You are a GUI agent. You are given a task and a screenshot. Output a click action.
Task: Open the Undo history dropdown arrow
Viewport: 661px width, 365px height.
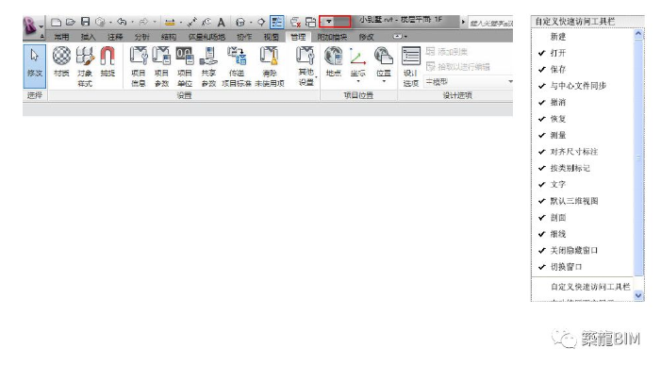coord(132,22)
